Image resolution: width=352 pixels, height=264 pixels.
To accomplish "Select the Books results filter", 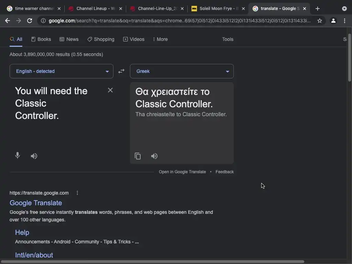I will [x=41, y=39].
